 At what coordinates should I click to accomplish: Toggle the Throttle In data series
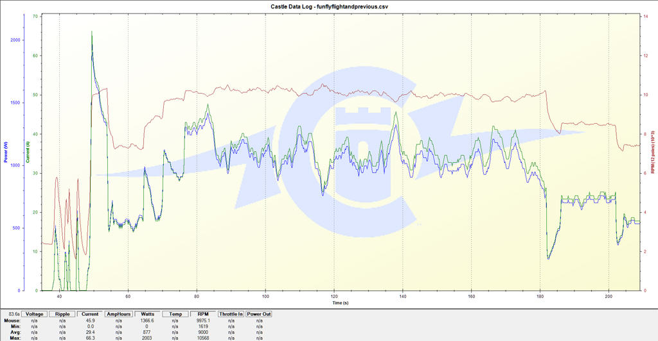[231, 314]
